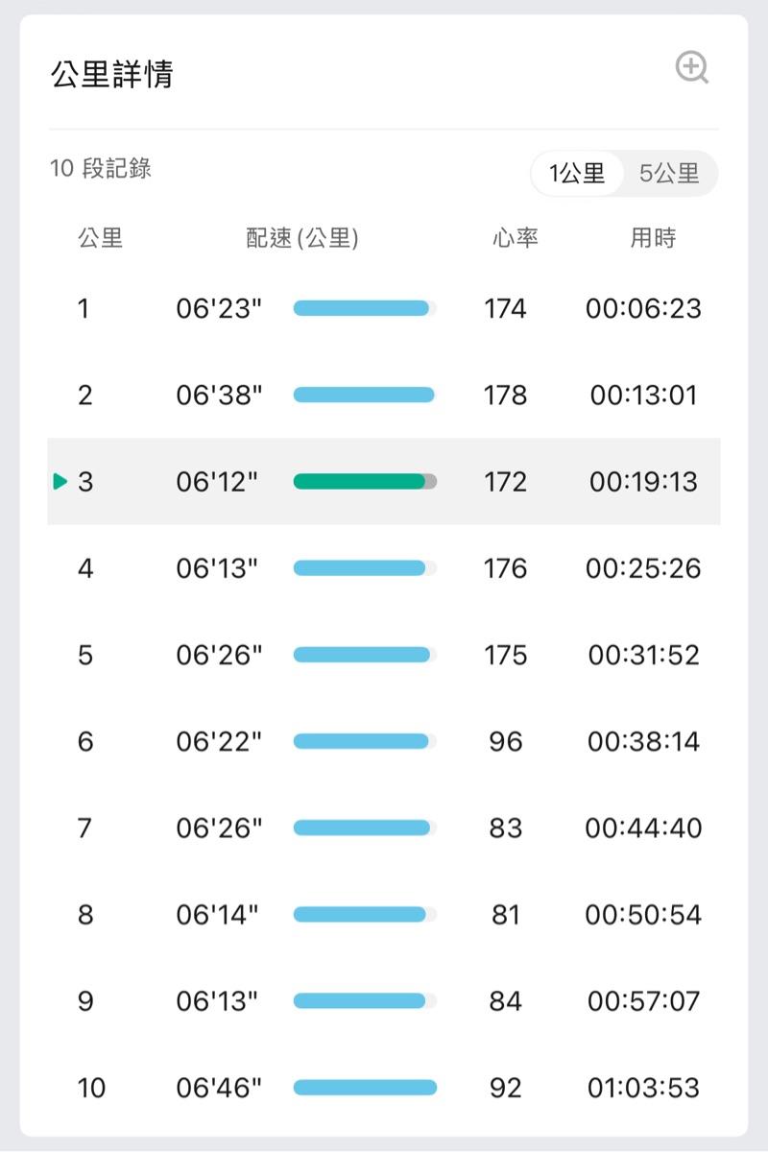Image resolution: width=768 pixels, height=1152 pixels.
Task: Click the green arrow beside kilometer 3
Action: coord(60,482)
